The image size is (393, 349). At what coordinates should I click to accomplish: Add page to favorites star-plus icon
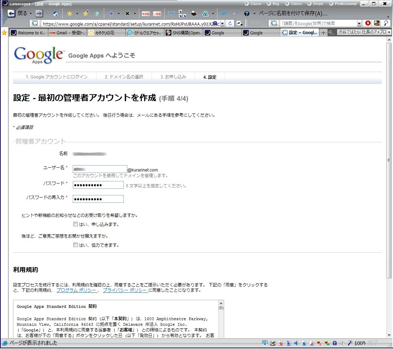pos(86,13)
